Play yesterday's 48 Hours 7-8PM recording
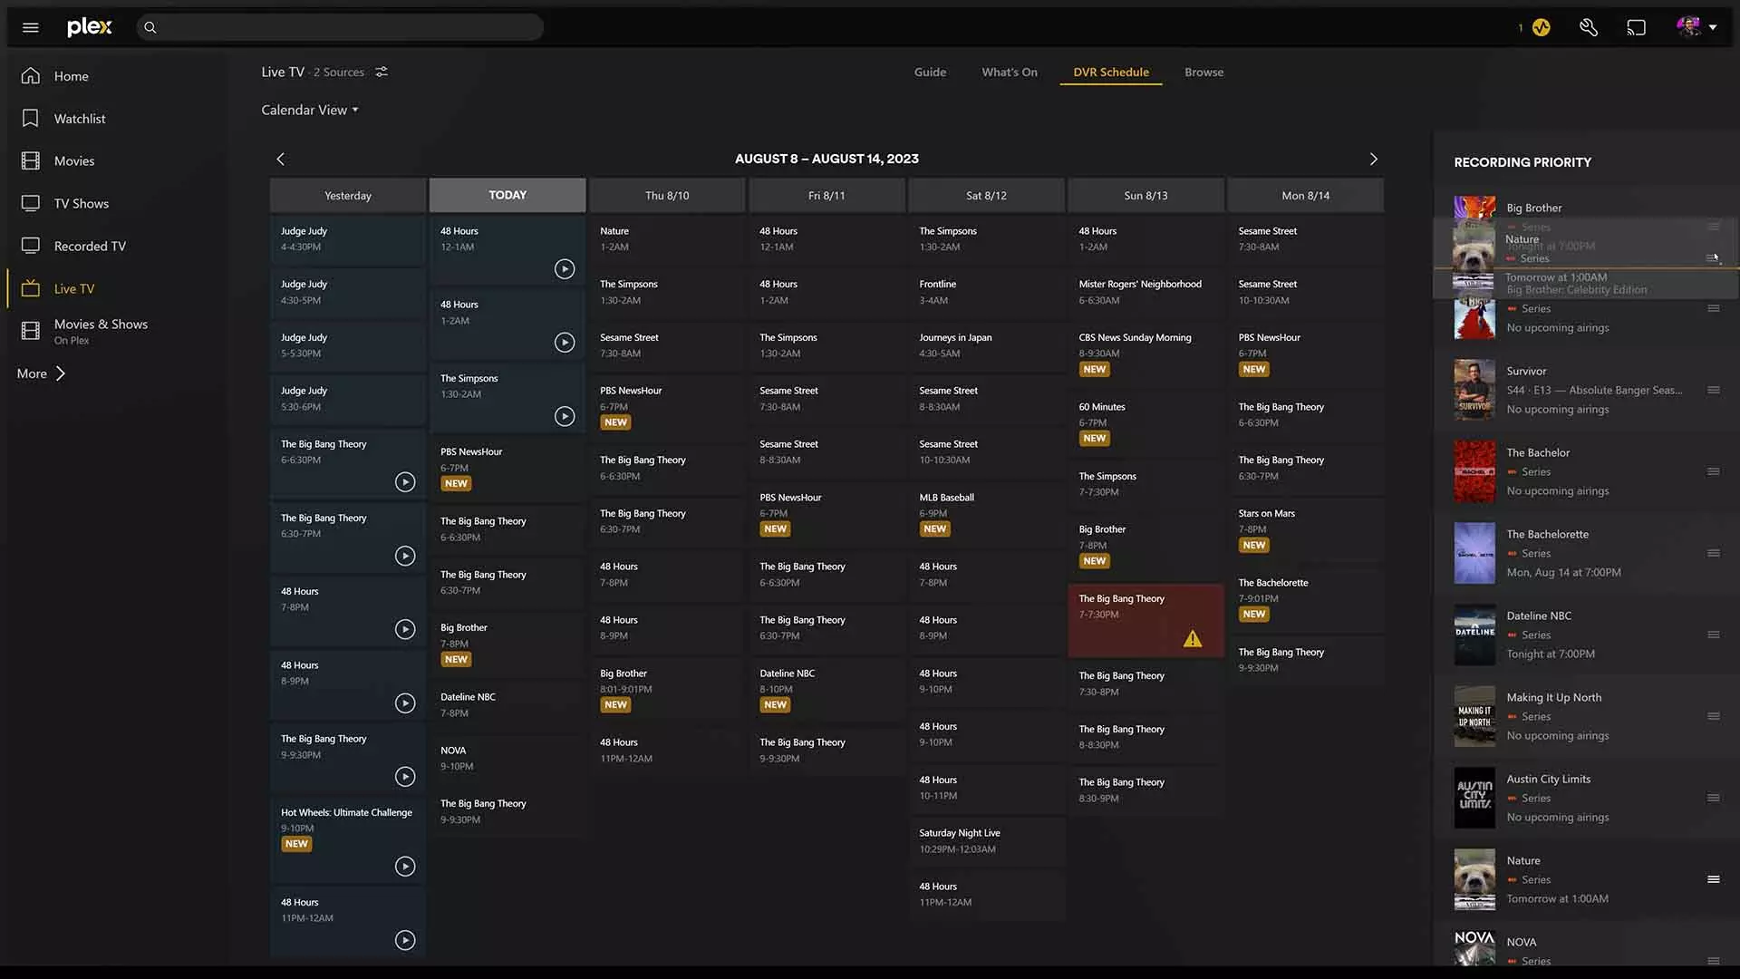 [405, 629]
